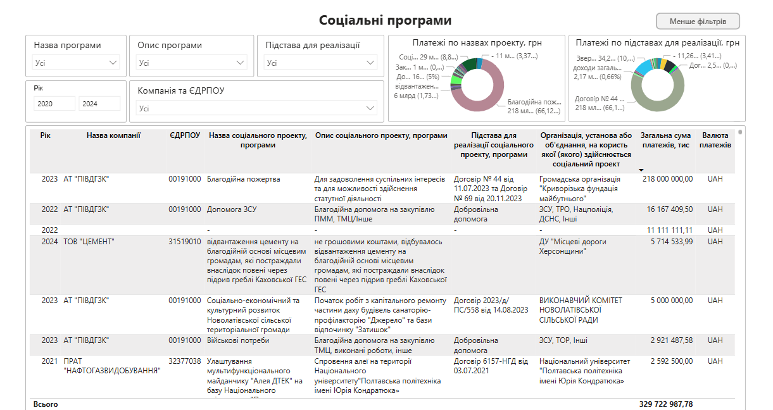Click the start year field showing 2020
The width and height of the screenshot is (773, 410).
point(54,104)
